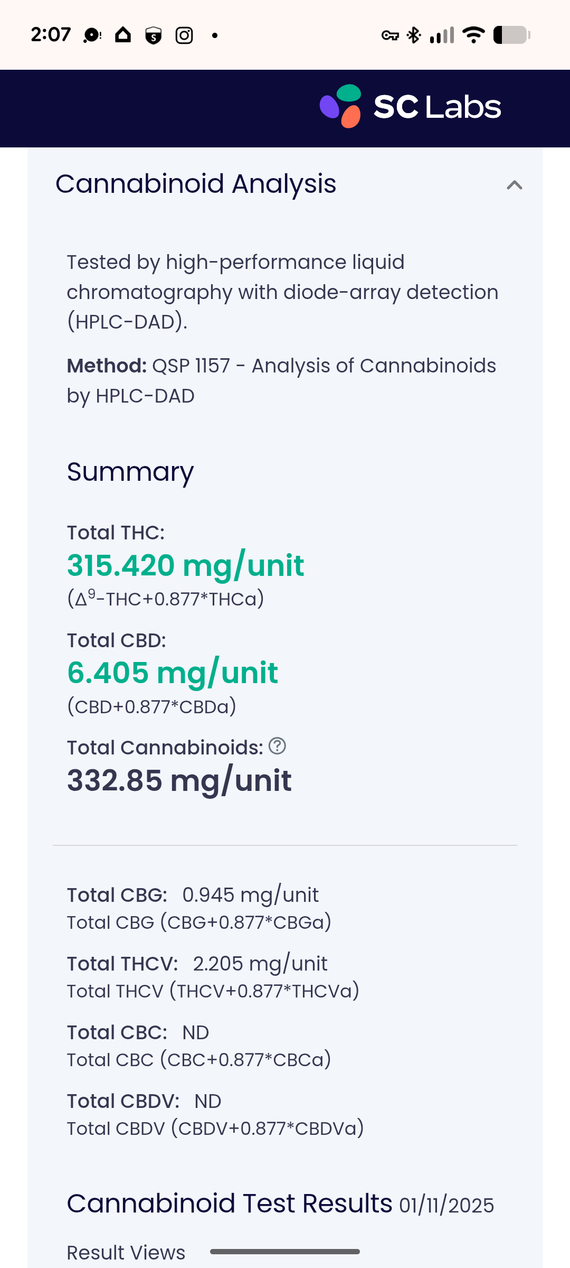Tap the home notification icon in status bar

123,35
